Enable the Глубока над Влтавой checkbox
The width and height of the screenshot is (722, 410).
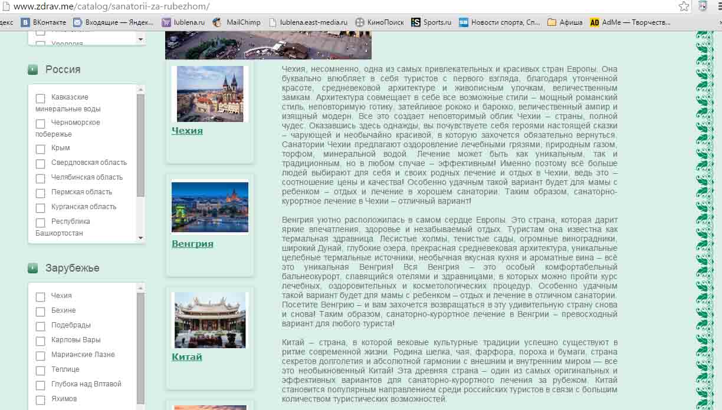tap(40, 385)
